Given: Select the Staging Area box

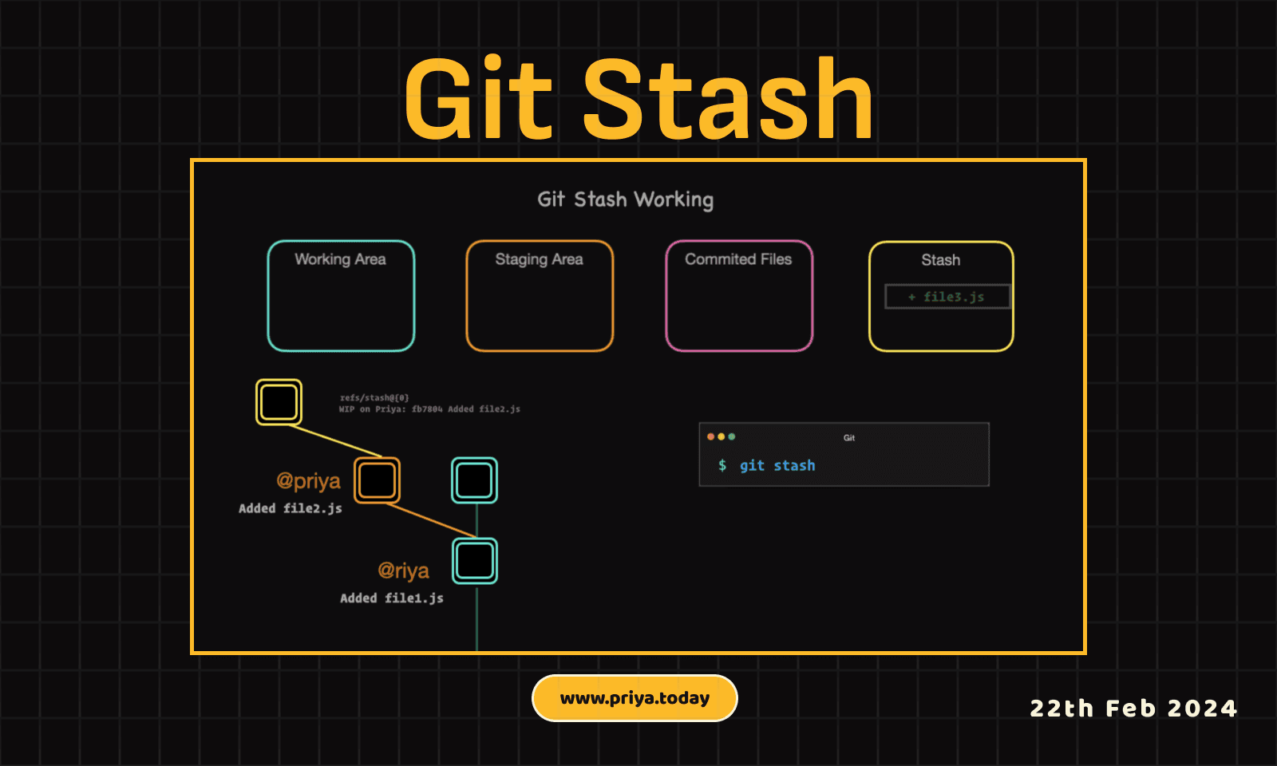Looking at the screenshot, I should tap(540, 296).
